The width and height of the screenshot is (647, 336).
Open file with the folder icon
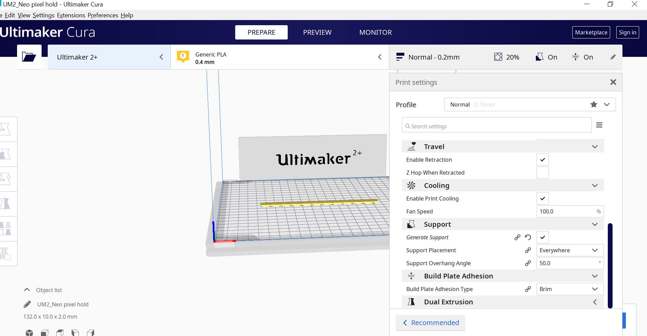(x=29, y=57)
